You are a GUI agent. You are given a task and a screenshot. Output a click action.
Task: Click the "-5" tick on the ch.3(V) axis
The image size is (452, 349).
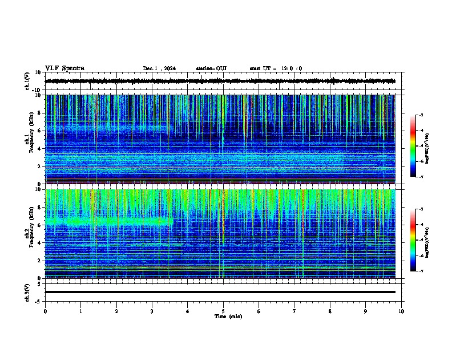[38, 302]
